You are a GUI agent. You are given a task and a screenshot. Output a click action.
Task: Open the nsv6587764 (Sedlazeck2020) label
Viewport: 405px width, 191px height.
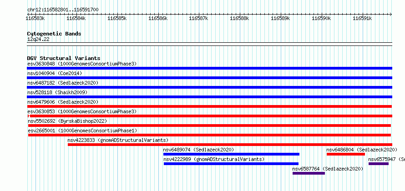pos(328,169)
